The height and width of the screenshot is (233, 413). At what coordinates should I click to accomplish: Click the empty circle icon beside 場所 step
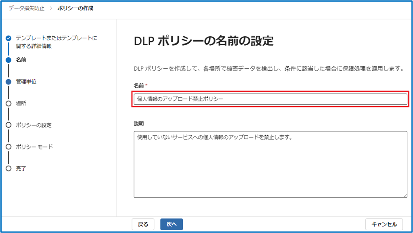point(8,103)
